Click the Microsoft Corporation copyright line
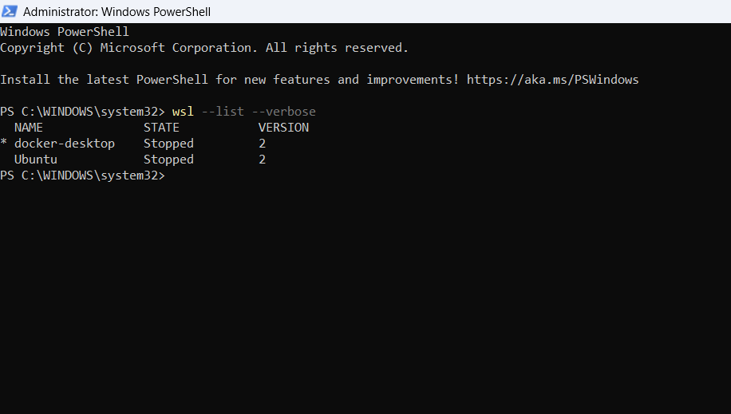This screenshot has width=731, height=414. pyautogui.click(x=204, y=48)
